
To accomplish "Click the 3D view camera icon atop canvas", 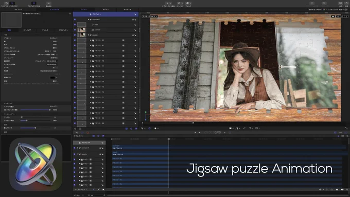I will point(333,16).
